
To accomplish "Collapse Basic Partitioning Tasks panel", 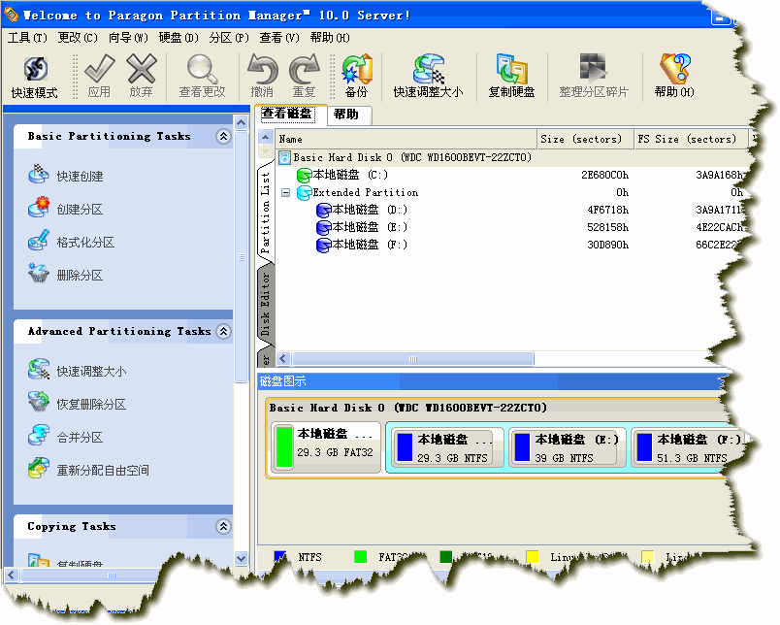I will 224,136.
